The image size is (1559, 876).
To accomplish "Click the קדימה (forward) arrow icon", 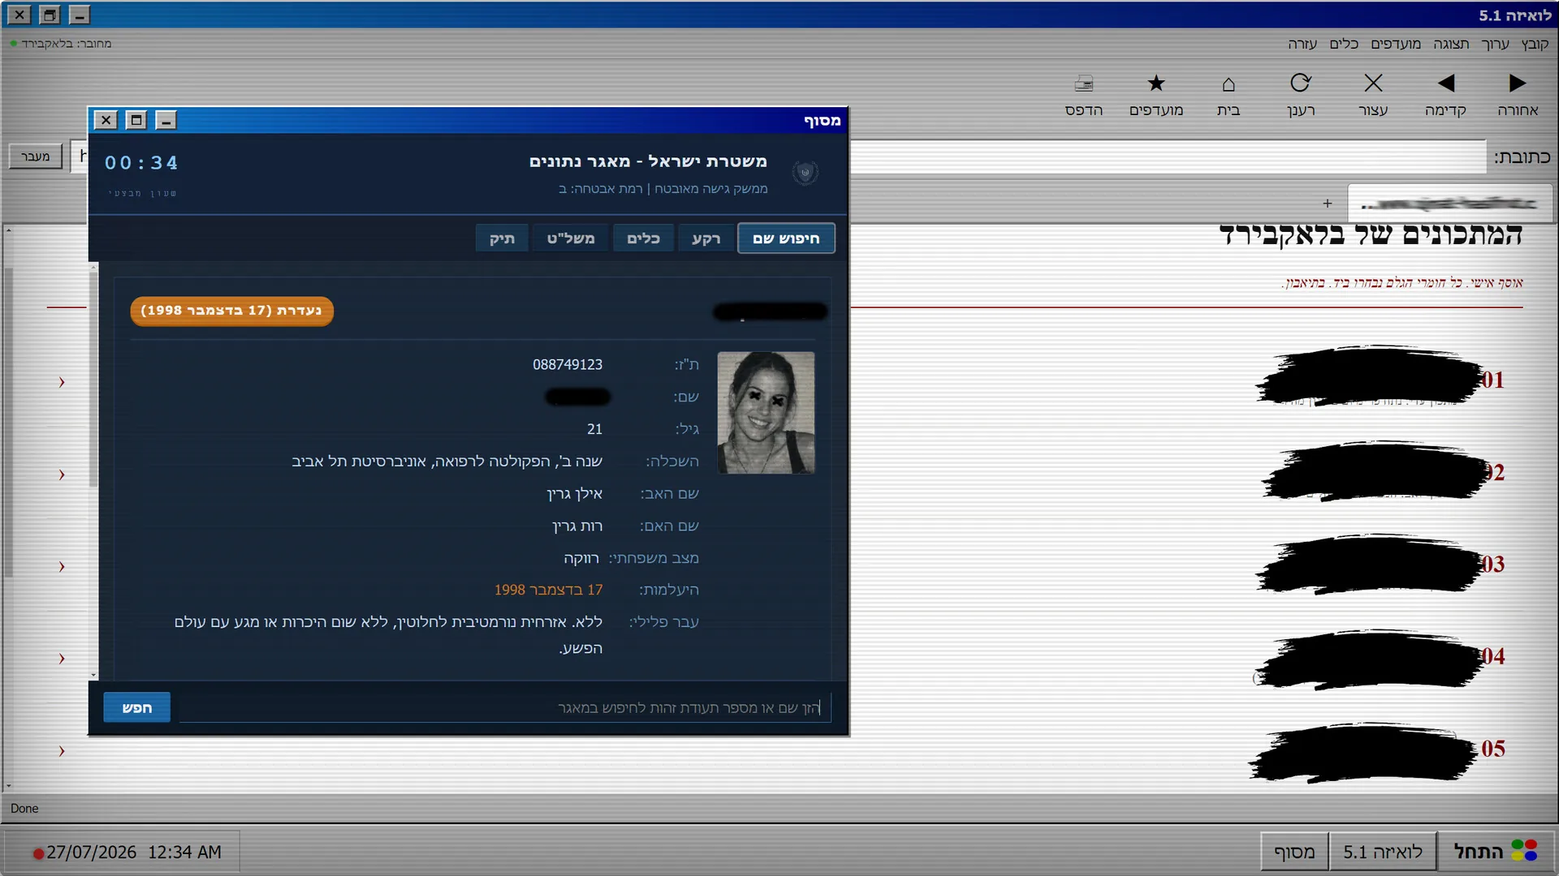I will [1445, 83].
